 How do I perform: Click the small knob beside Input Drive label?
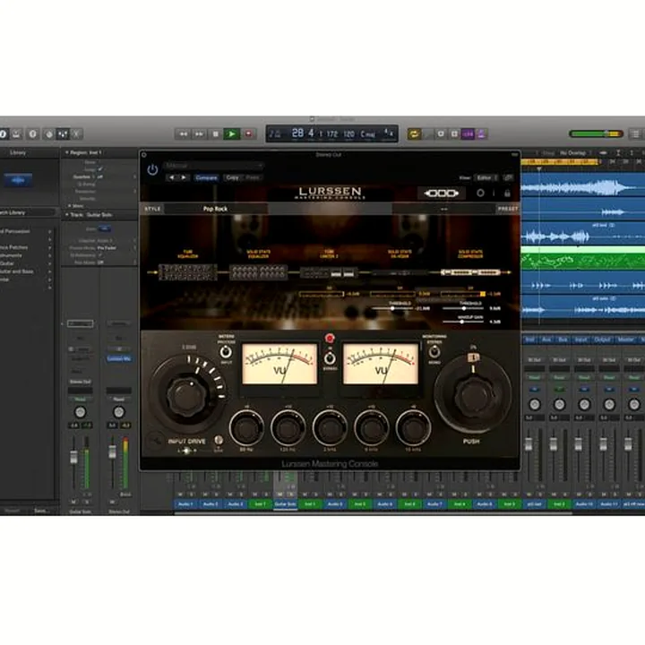pos(219,440)
